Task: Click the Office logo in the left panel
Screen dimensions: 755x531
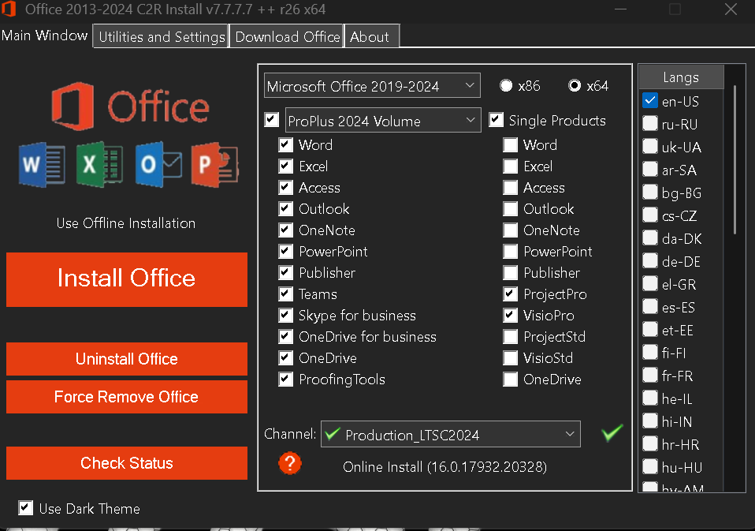Action: pos(130,107)
